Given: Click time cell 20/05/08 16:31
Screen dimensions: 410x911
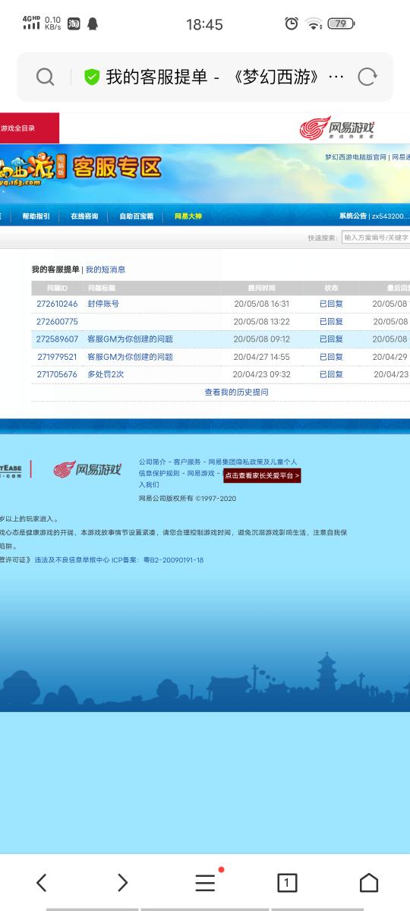Looking at the screenshot, I should pos(262,304).
